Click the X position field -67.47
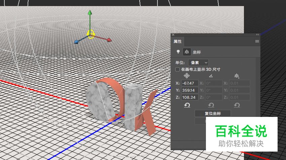 pyautogui.click(x=190, y=83)
